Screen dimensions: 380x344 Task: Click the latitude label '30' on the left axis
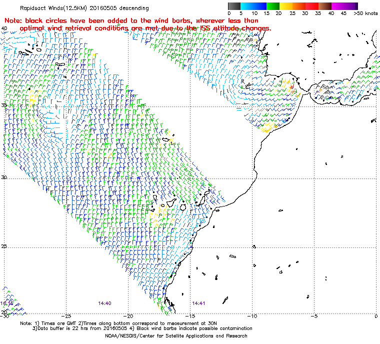point(4,177)
